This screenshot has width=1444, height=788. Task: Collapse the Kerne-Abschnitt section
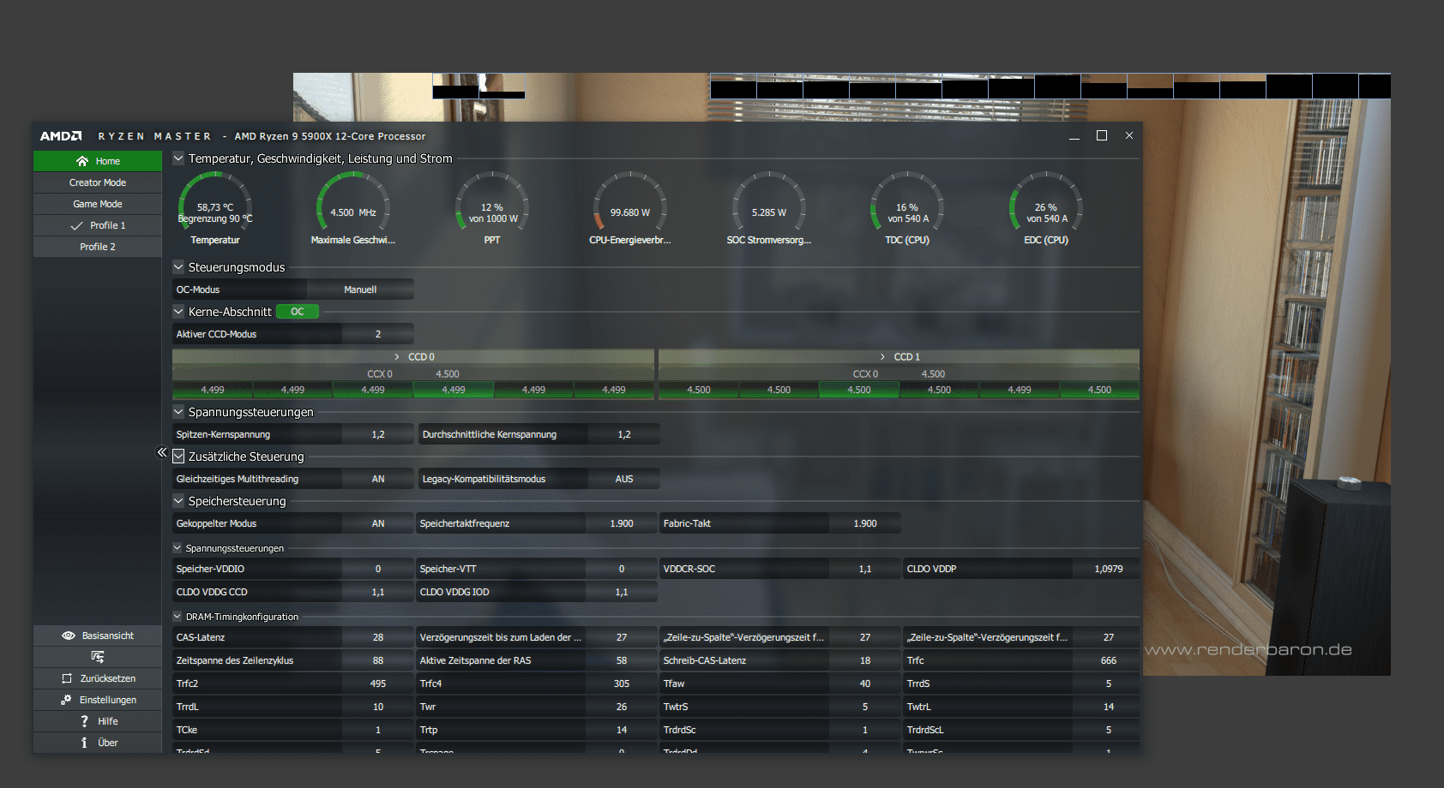pos(178,312)
